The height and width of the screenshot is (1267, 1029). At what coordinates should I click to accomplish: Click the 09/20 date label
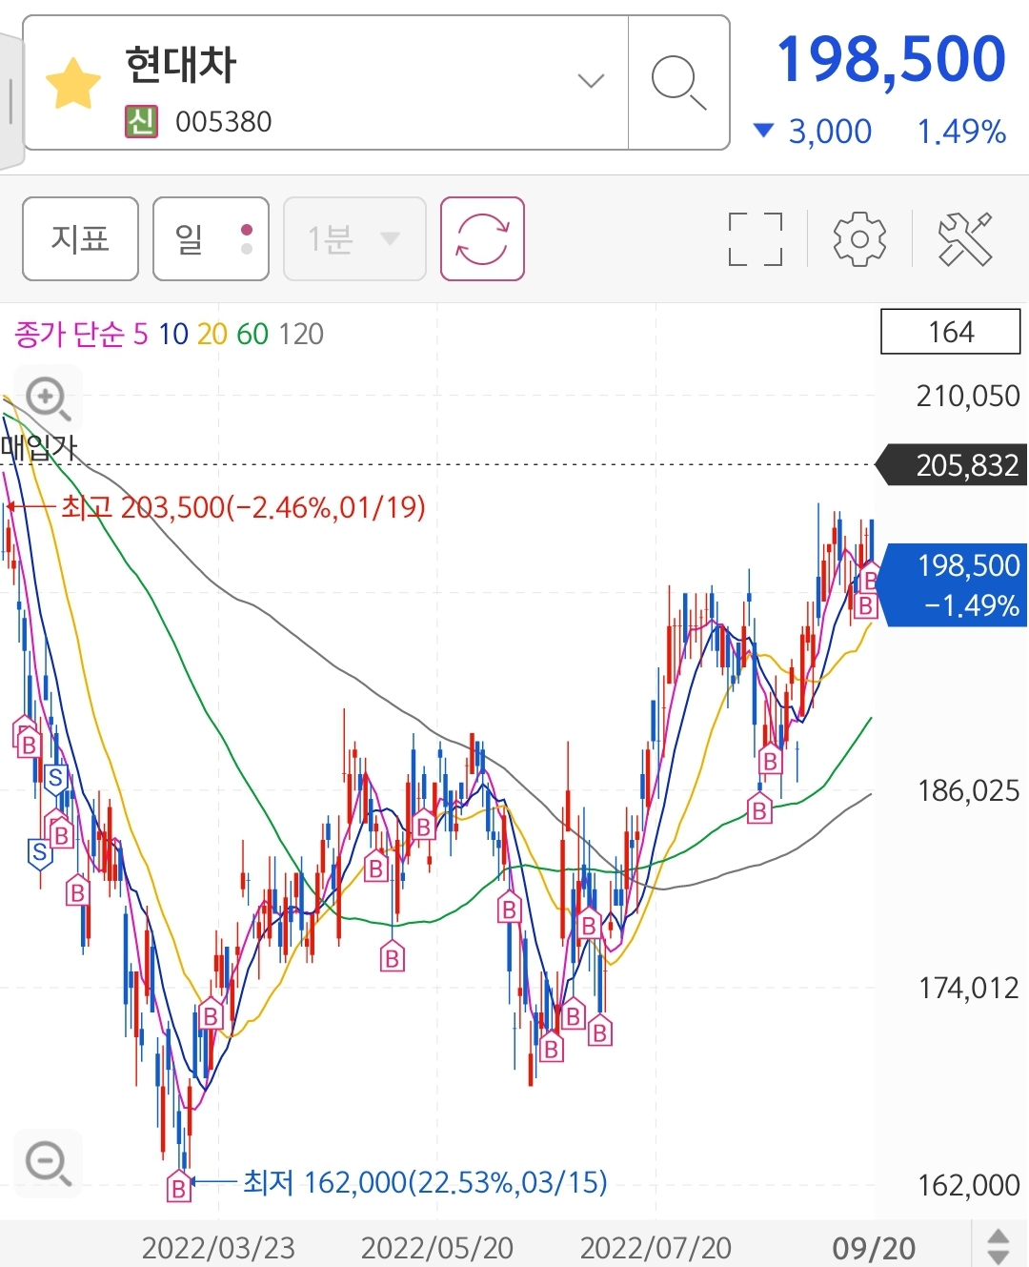click(x=874, y=1248)
